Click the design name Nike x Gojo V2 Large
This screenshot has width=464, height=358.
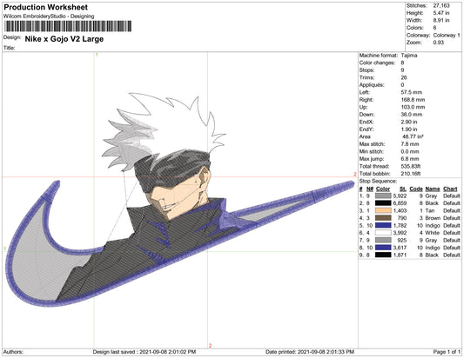tap(64, 39)
